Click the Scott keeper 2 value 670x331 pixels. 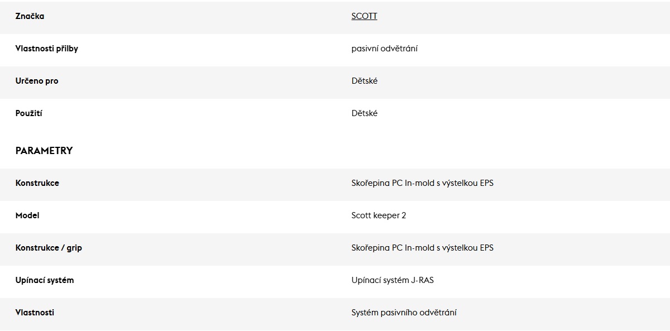[379, 215]
